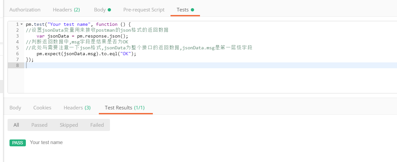Screen dimensions: 397x162
Task: Click the green dot on Tests tab
Action: 192,10
